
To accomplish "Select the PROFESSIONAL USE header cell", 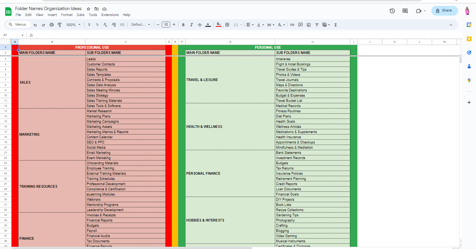I will pyautogui.click(x=92, y=48).
